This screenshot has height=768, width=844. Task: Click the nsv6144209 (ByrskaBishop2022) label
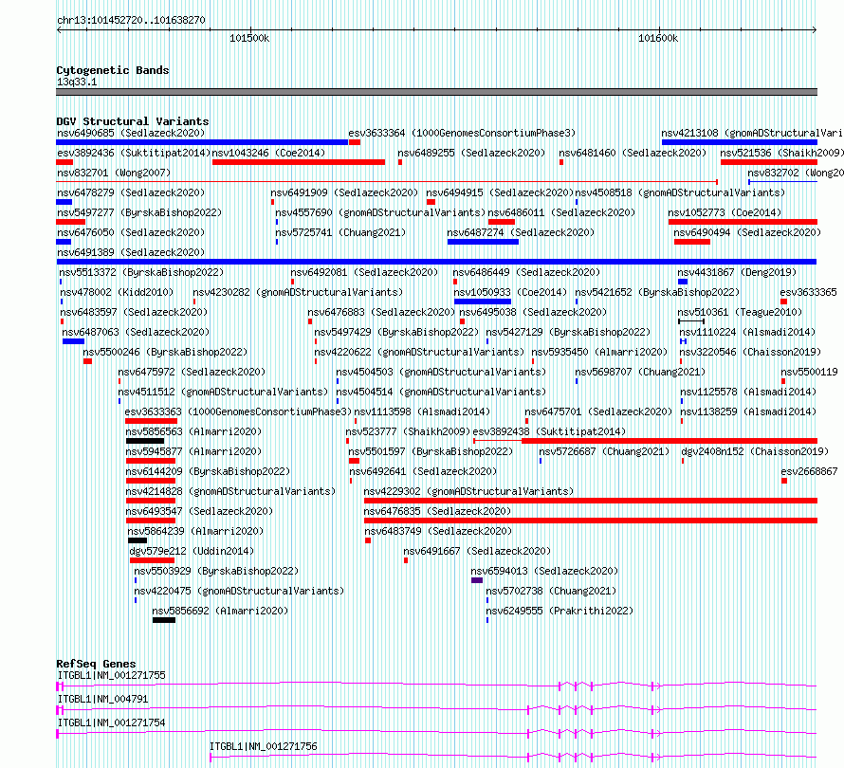[x=208, y=471]
